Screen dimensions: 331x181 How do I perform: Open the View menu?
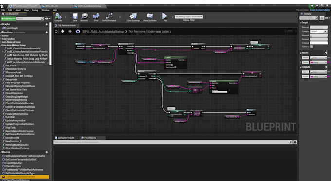point(26,10)
